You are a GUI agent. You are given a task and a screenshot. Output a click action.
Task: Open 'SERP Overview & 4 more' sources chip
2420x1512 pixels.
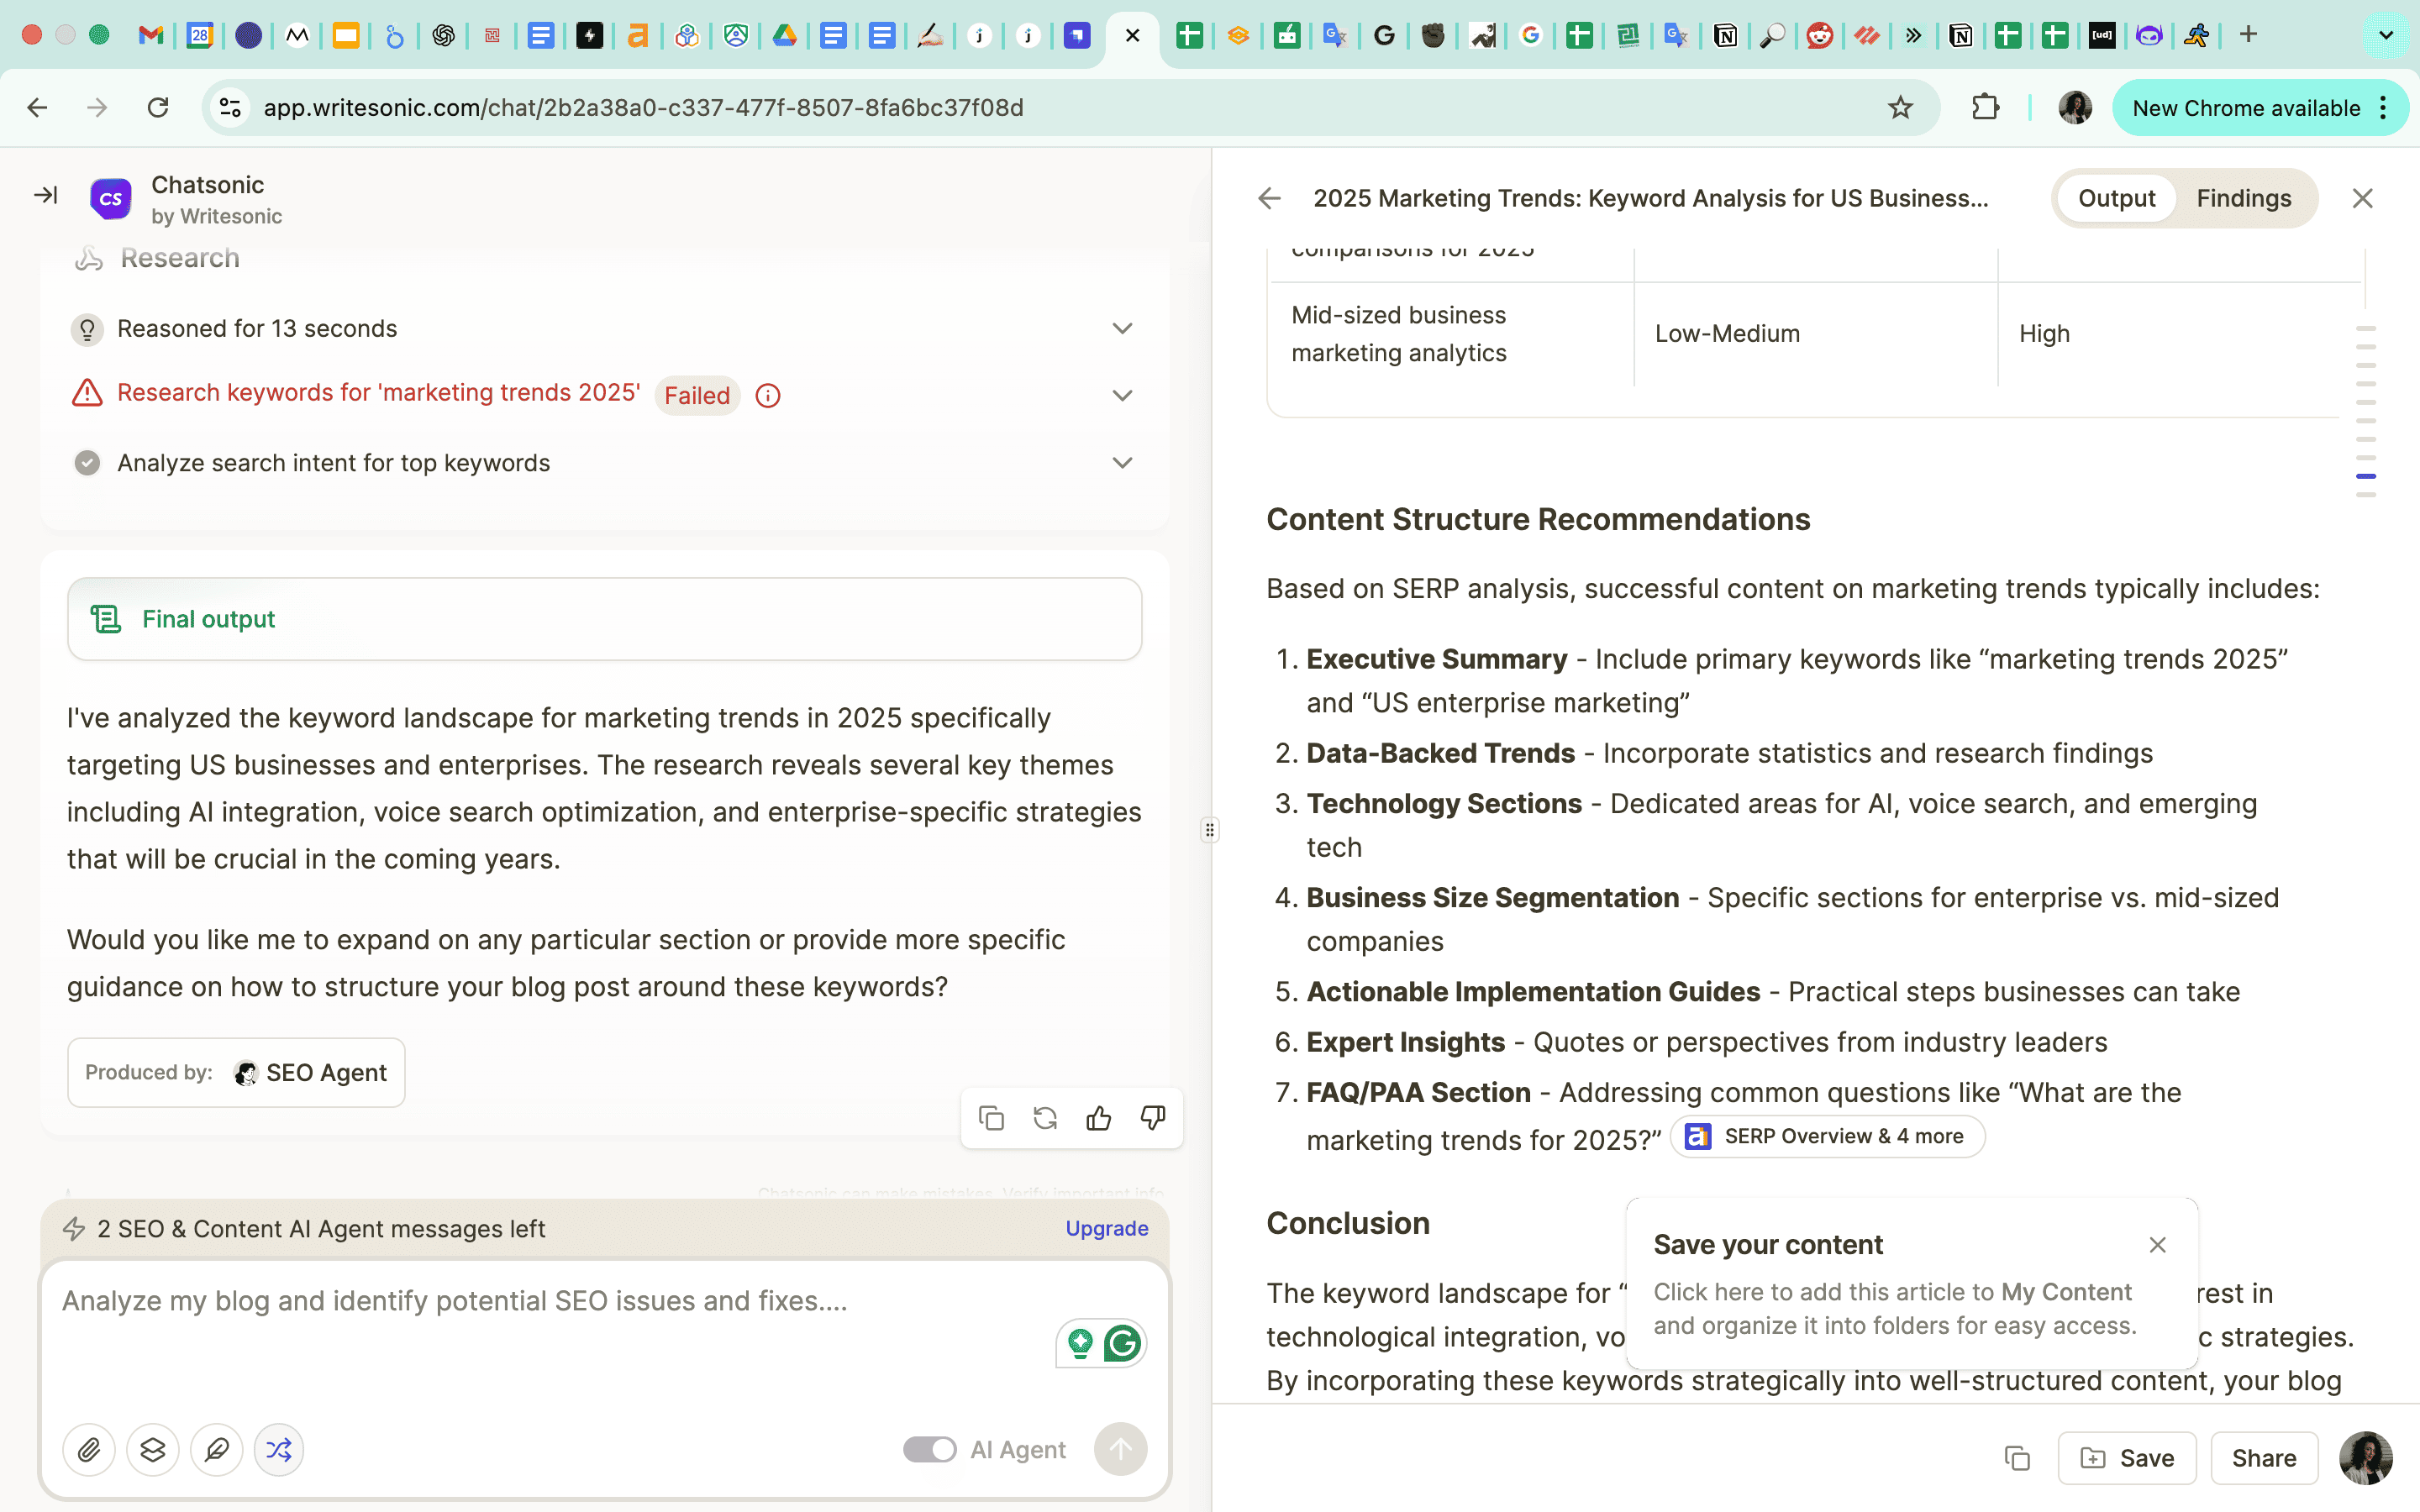[1826, 1136]
